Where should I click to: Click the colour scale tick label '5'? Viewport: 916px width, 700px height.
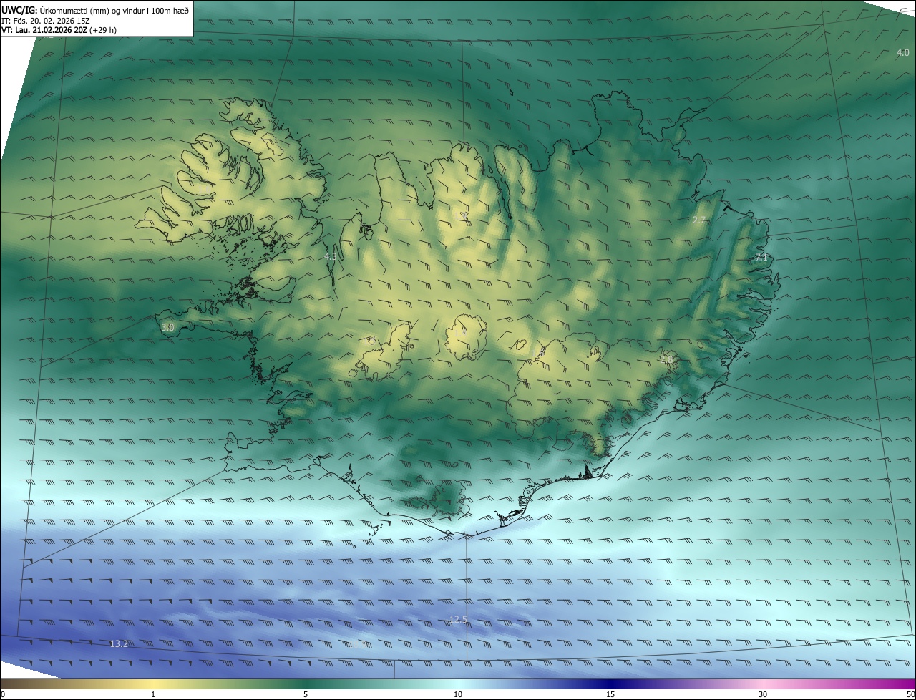click(x=306, y=694)
